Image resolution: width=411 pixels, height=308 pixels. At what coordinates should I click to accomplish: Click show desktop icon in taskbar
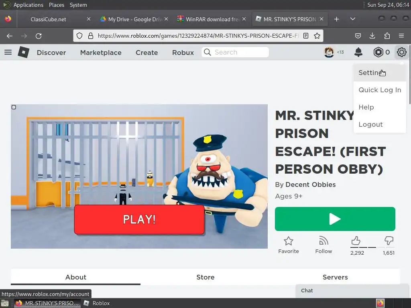click(x=5, y=303)
